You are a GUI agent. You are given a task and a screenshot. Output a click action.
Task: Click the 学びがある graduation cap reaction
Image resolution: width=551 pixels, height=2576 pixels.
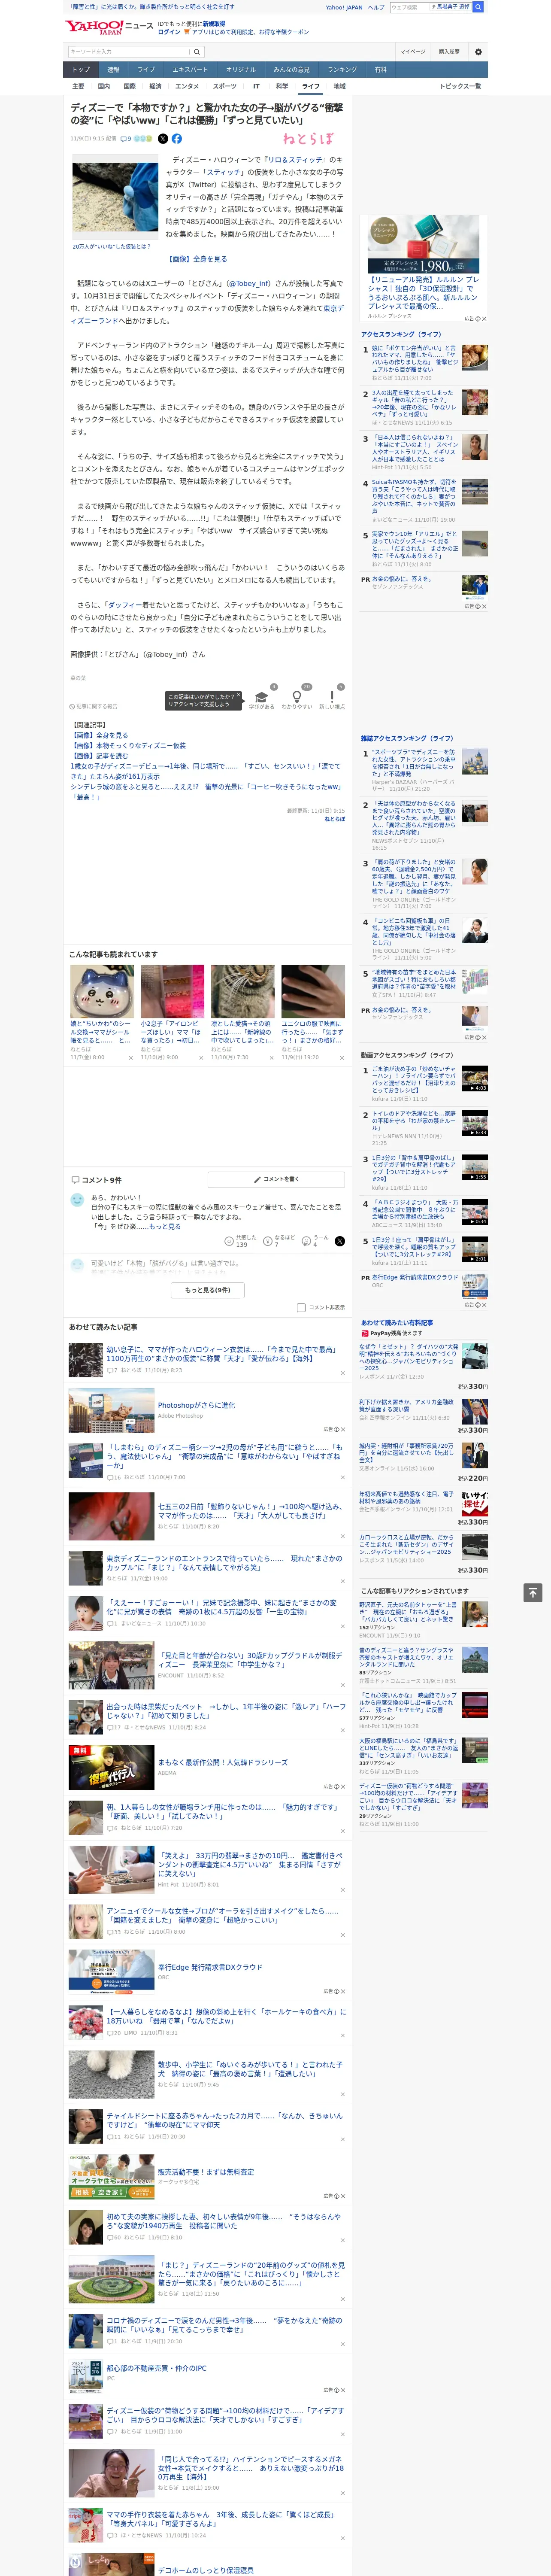point(262,699)
